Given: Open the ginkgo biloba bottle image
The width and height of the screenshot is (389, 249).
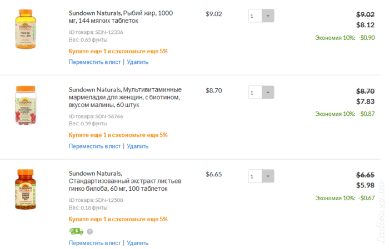Looking at the screenshot, I should coord(26,189).
